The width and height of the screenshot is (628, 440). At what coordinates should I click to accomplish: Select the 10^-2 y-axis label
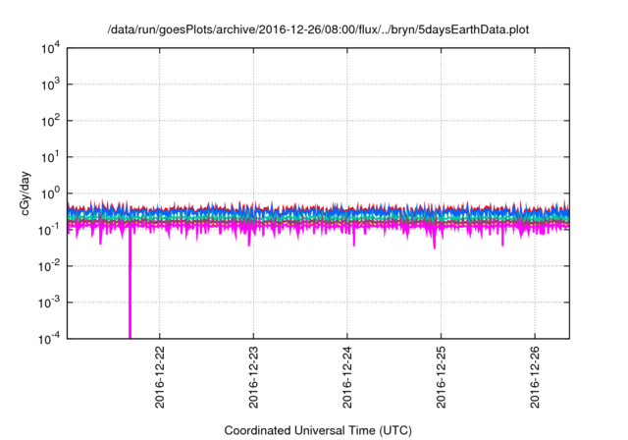tap(49, 266)
